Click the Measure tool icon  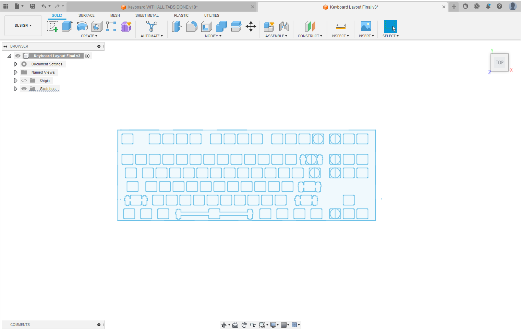tap(340, 26)
